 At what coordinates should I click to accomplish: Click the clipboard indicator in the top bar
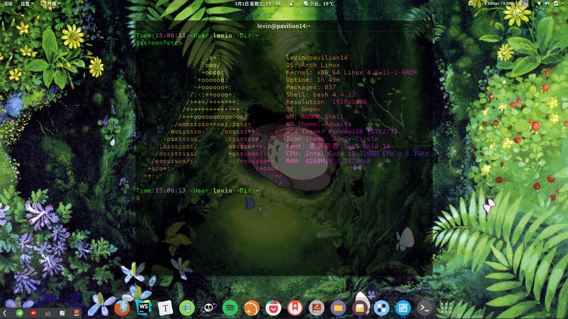[470, 3]
